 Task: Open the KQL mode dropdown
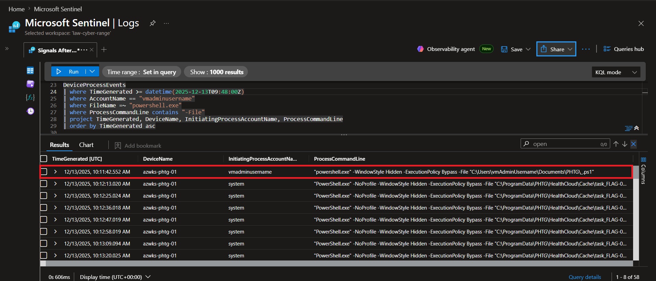tap(616, 72)
